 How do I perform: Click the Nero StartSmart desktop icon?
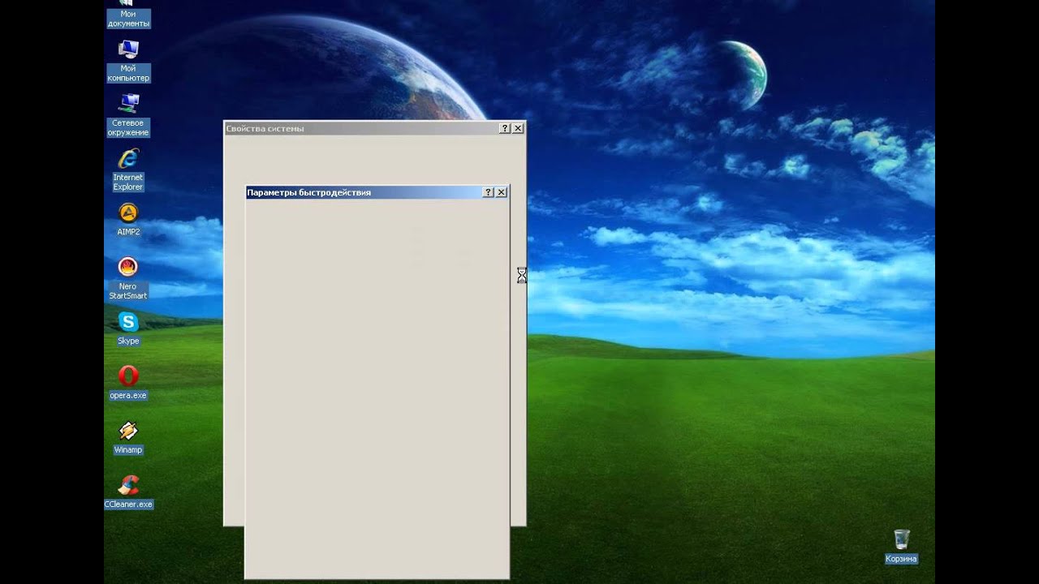[x=128, y=278]
